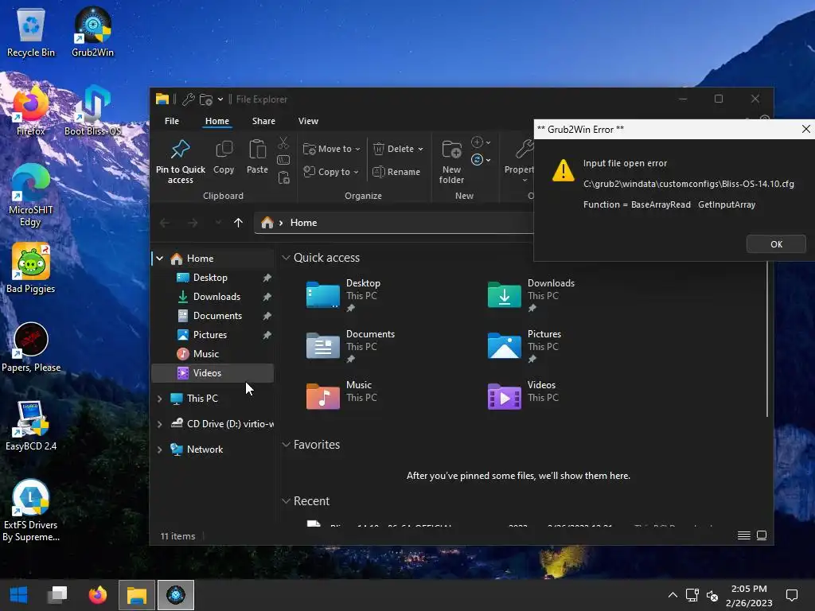Switch to the View ribbon tab
Image resolution: width=815 pixels, height=611 pixels.
click(x=308, y=121)
